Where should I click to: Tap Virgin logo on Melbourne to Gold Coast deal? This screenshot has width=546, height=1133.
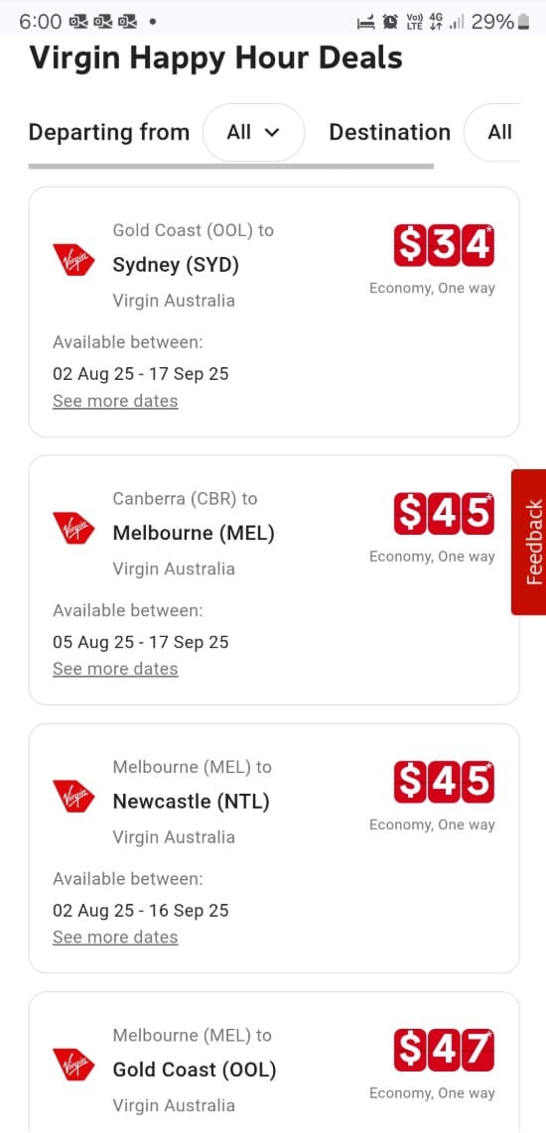[73, 1065]
